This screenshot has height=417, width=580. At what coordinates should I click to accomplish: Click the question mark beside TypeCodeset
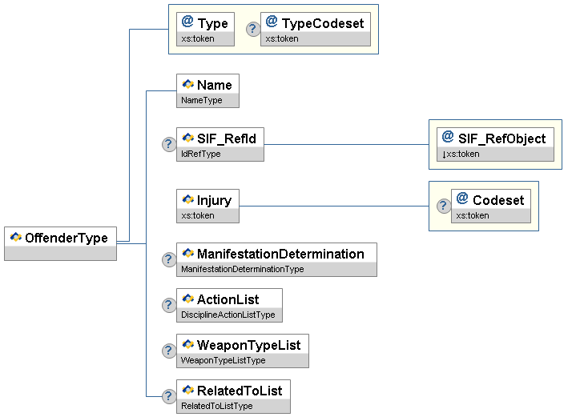[x=252, y=29]
